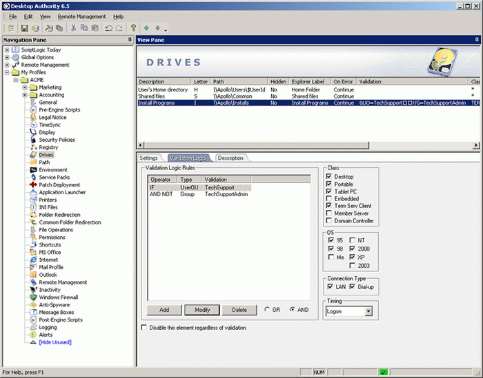Collapse the ACME profile node
The image size is (483, 378).
pyautogui.click(x=16, y=80)
